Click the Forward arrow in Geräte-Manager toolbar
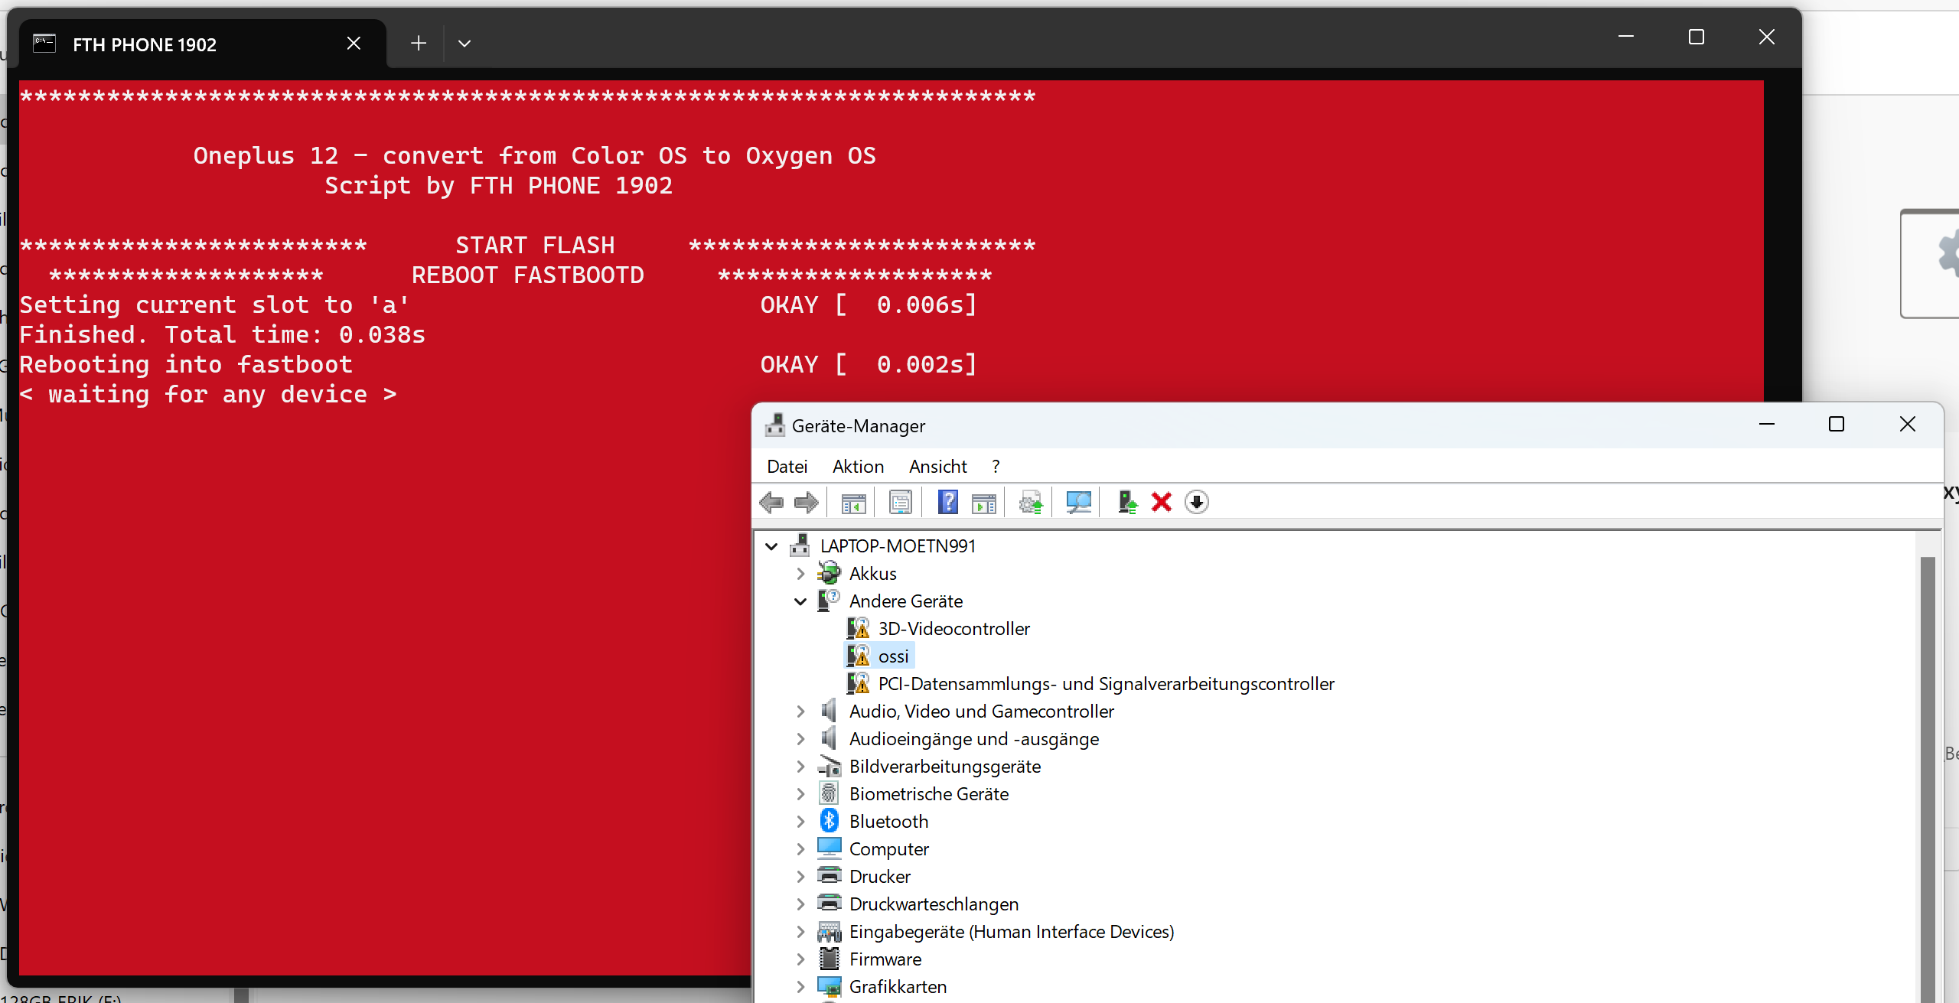Image resolution: width=1959 pixels, height=1003 pixels. (807, 503)
